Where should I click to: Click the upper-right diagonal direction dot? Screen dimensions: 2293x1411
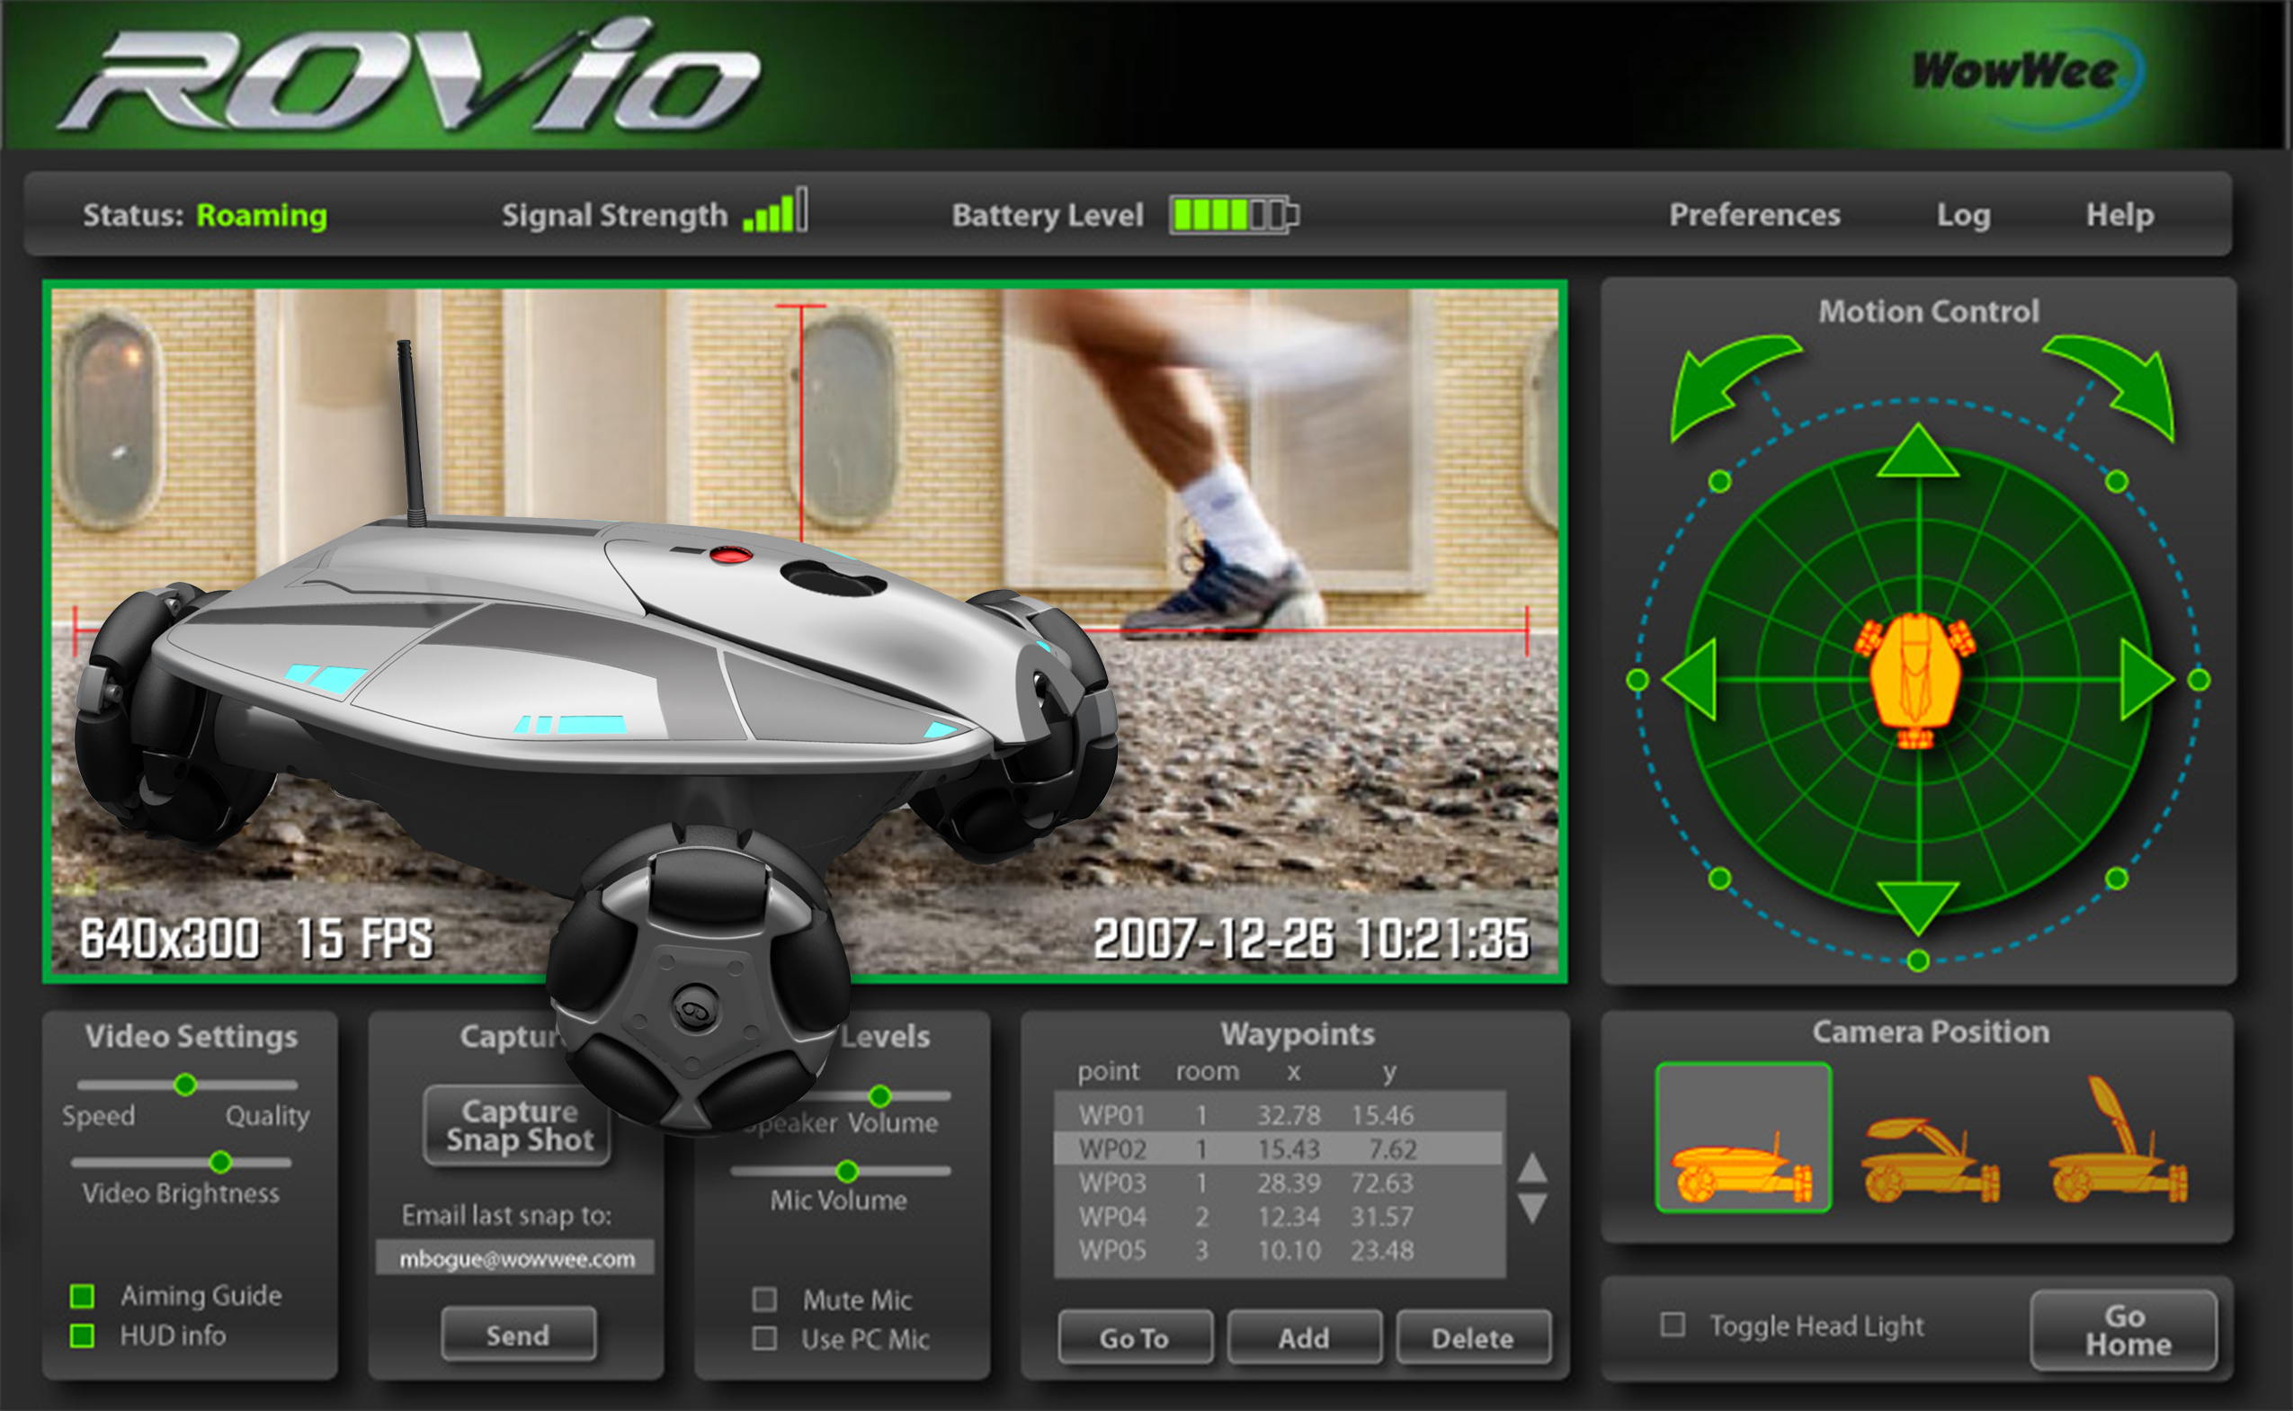click(x=2117, y=481)
